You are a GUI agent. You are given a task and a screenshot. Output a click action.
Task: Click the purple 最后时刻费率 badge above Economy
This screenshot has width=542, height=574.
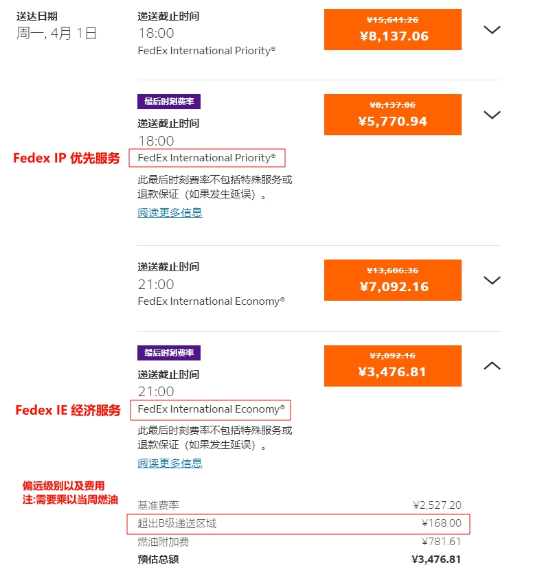click(x=169, y=353)
